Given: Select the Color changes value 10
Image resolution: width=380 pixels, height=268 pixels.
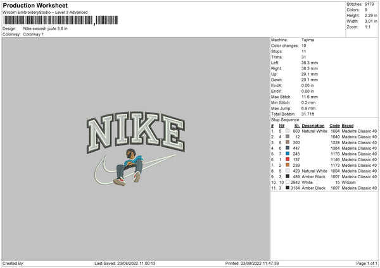Looking at the screenshot, I should pyautogui.click(x=303, y=46).
